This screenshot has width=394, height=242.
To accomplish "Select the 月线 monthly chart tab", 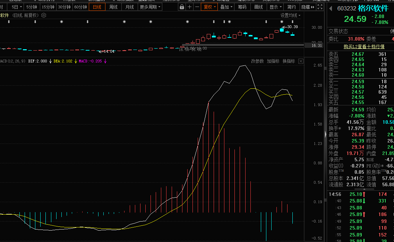I will (130, 7).
